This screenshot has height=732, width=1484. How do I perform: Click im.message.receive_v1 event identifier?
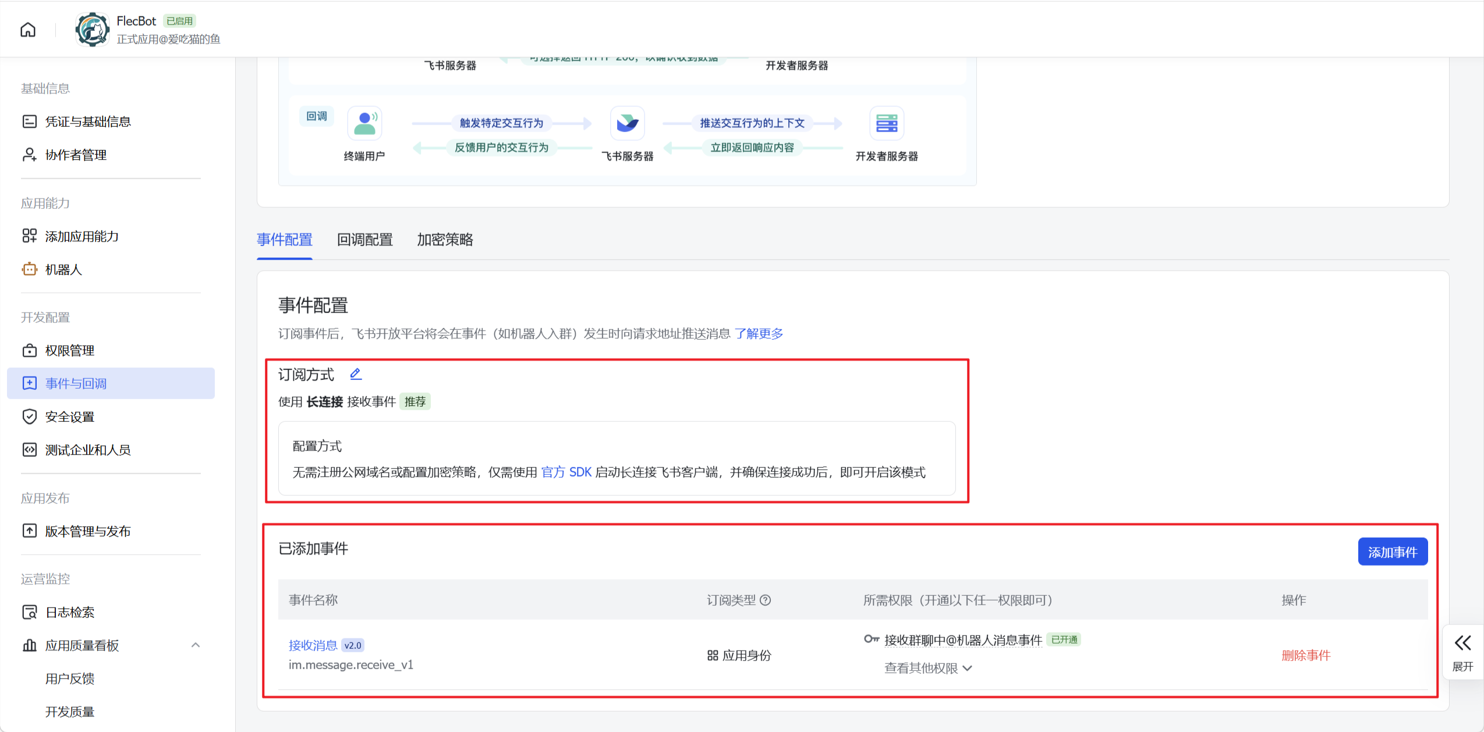pyautogui.click(x=351, y=665)
